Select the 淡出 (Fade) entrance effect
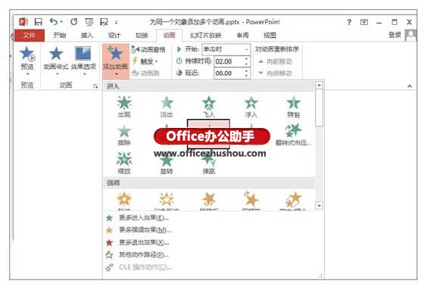Viewport: 424px width, 287px height. (167, 107)
